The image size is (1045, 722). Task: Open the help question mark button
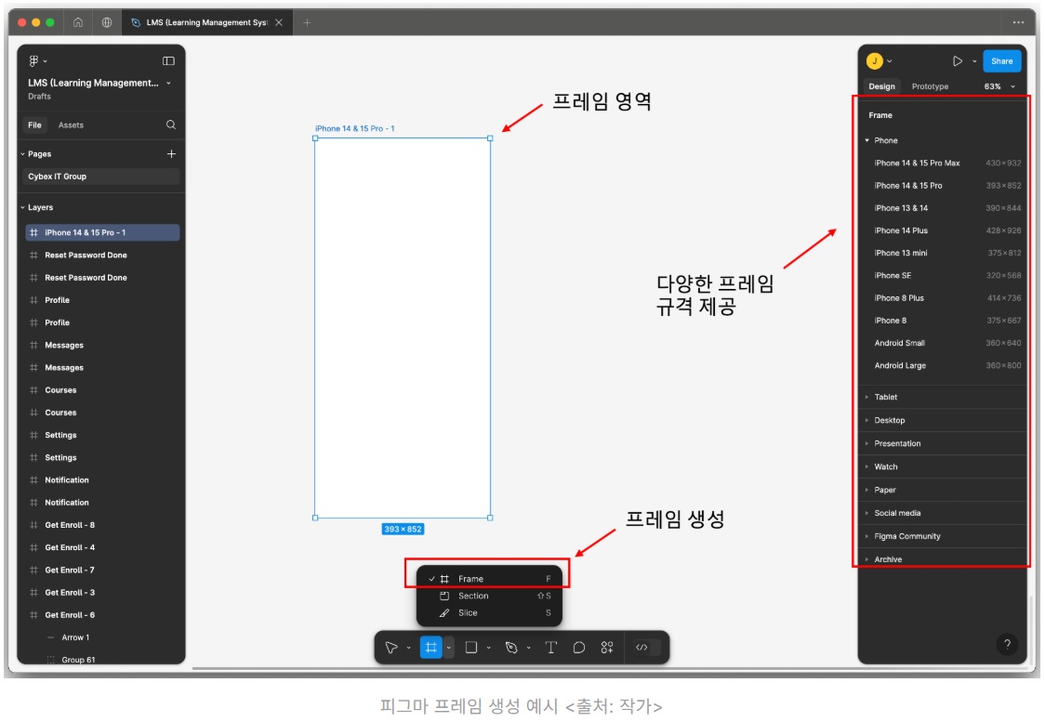click(x=1007, y=644)
